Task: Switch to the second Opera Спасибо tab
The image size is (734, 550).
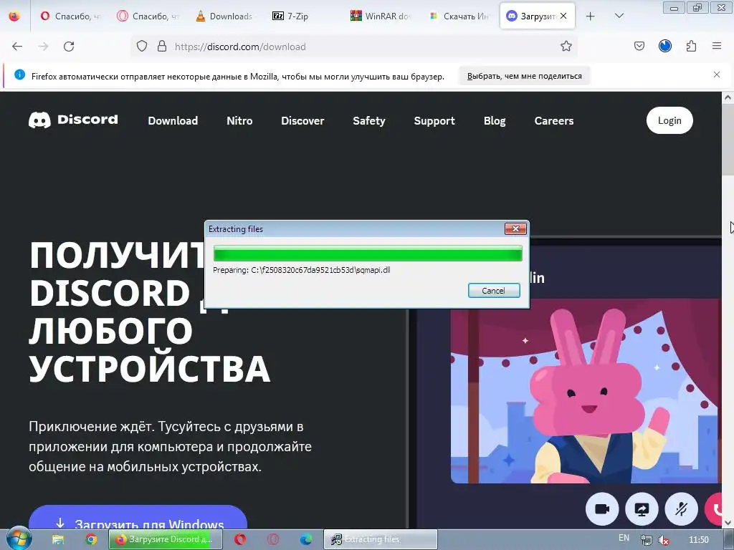Action: 148,16
